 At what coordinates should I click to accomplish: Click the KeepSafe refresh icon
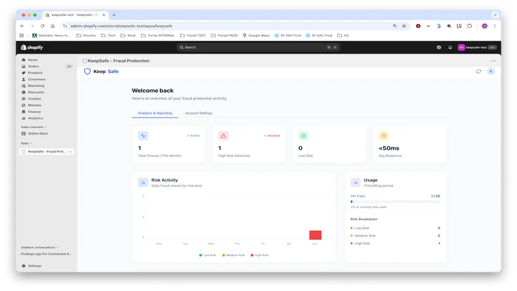point(478,71)
